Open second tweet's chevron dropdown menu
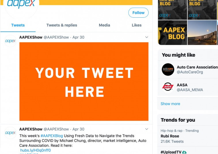218x154 pixels. [147, 129]
